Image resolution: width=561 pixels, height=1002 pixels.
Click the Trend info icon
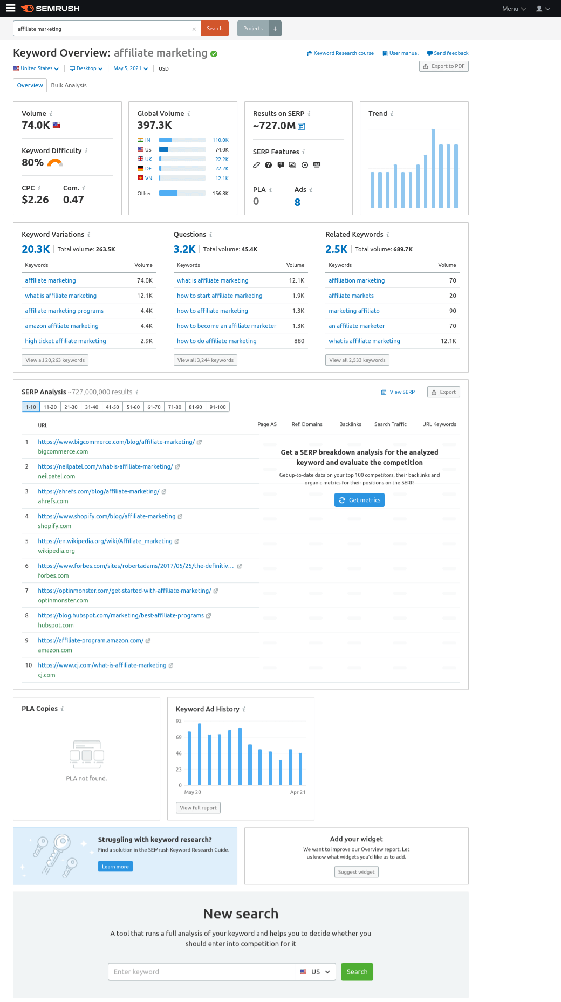click(392, 114)
